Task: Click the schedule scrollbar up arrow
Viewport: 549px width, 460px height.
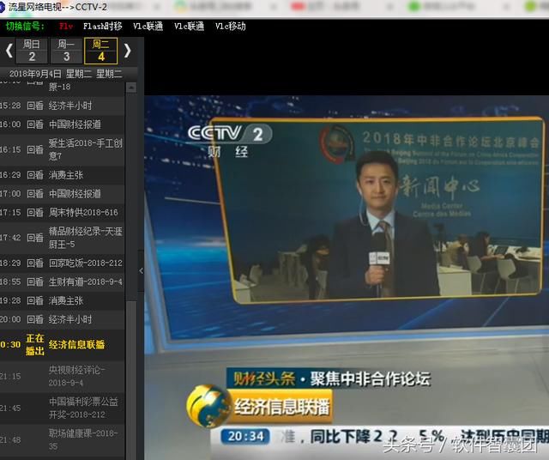Action: click(x=130, y=88)
